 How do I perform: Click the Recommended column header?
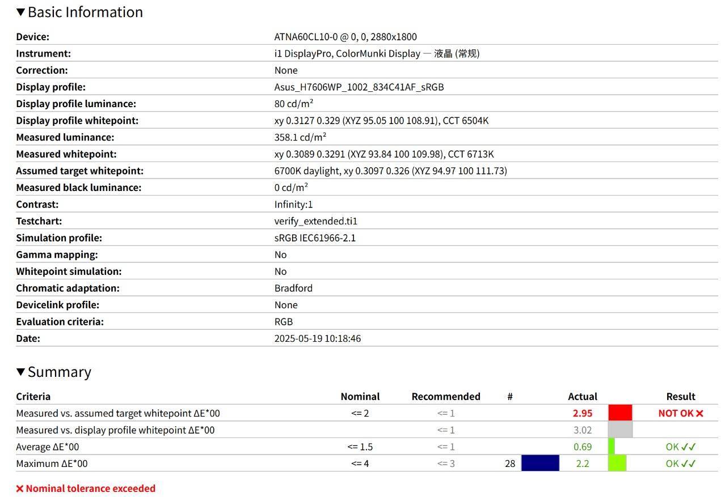click(446, 397)
